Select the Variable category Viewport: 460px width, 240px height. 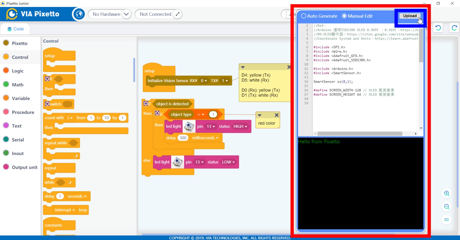click(x=21, y=98)
